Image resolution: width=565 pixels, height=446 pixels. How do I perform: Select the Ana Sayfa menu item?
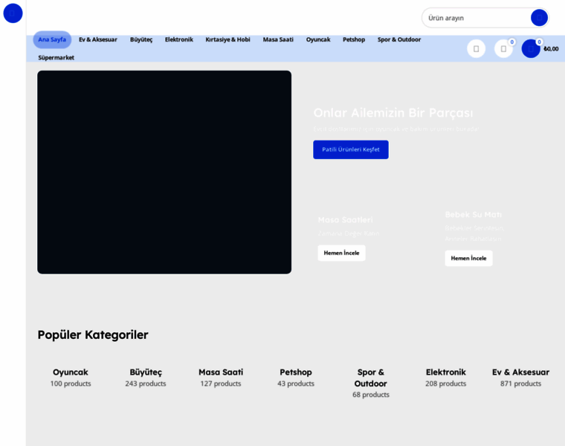[52, 39]
